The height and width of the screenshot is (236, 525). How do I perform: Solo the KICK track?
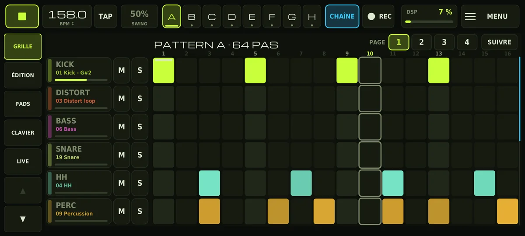(x=140, y=70)
